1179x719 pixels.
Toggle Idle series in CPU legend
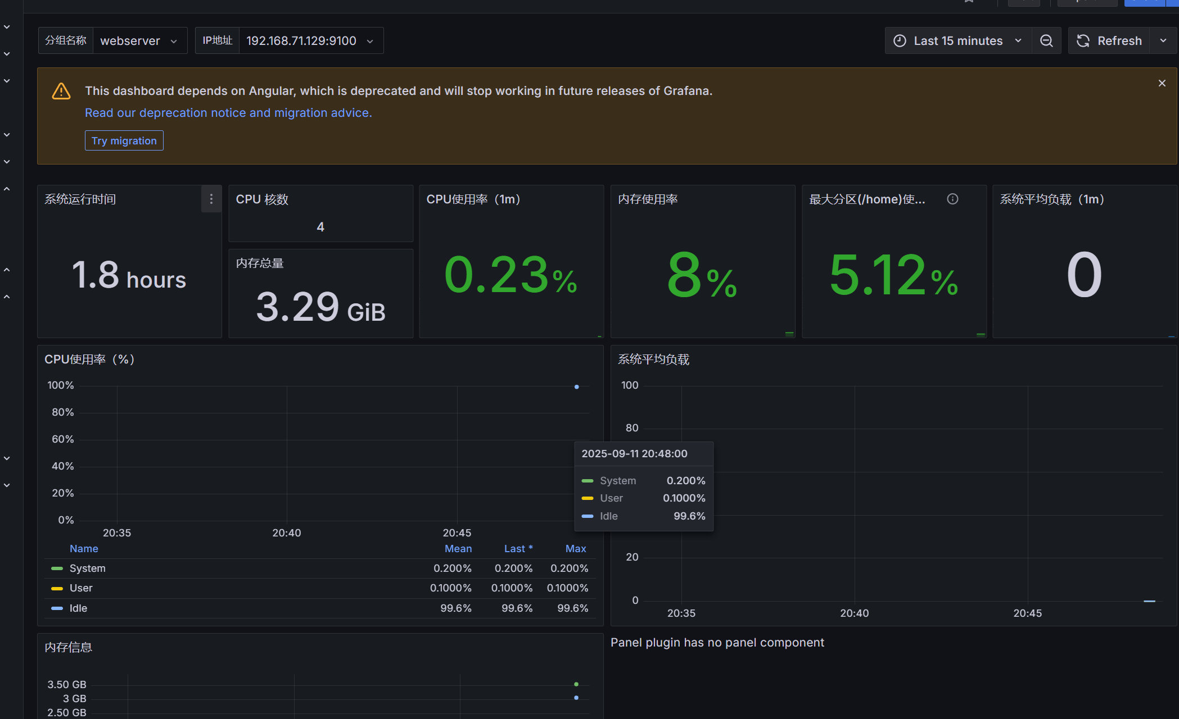[x=78, y=608]
